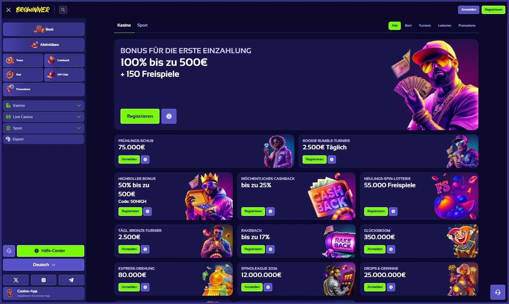Open the Casino-App install tile
The height and width of the screenshot is (304, 509).
[44, 293]
